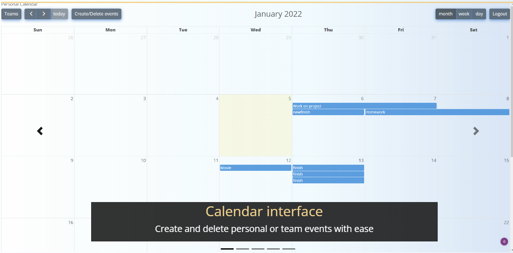513x253 pixels.
Task: Select the 'newfinish' event
Action: 328,112
